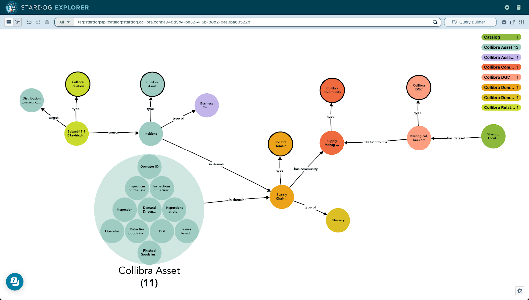Select the Defective goods inv... node
This screenshot has width=529, height=300.
(x=137, y=231)
